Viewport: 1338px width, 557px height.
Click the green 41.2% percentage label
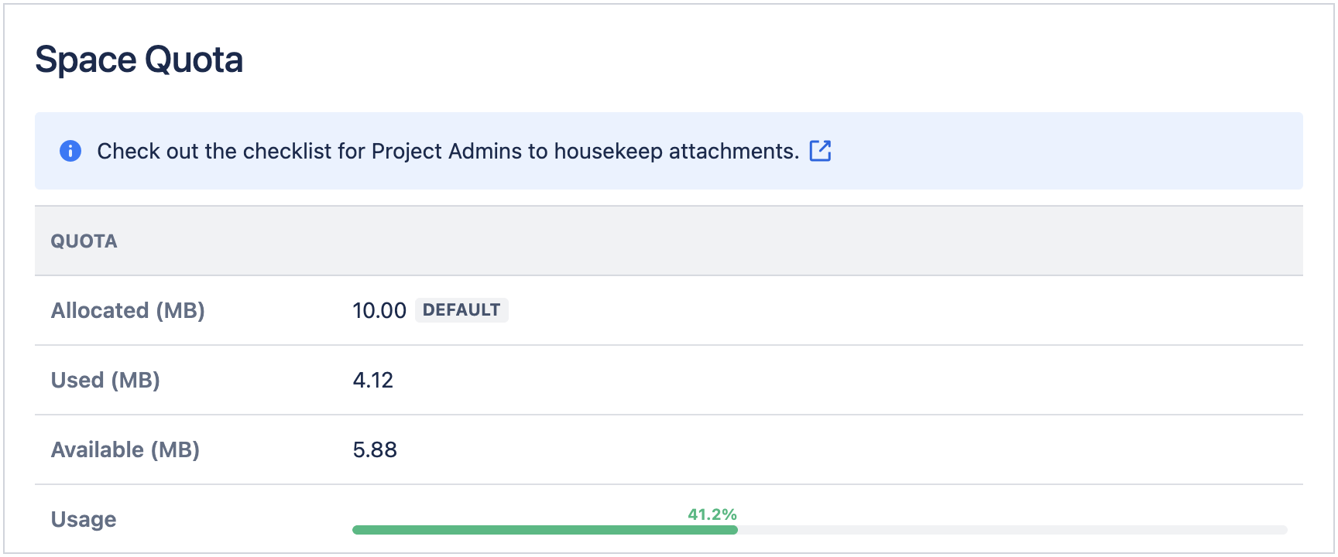(712, 514)
